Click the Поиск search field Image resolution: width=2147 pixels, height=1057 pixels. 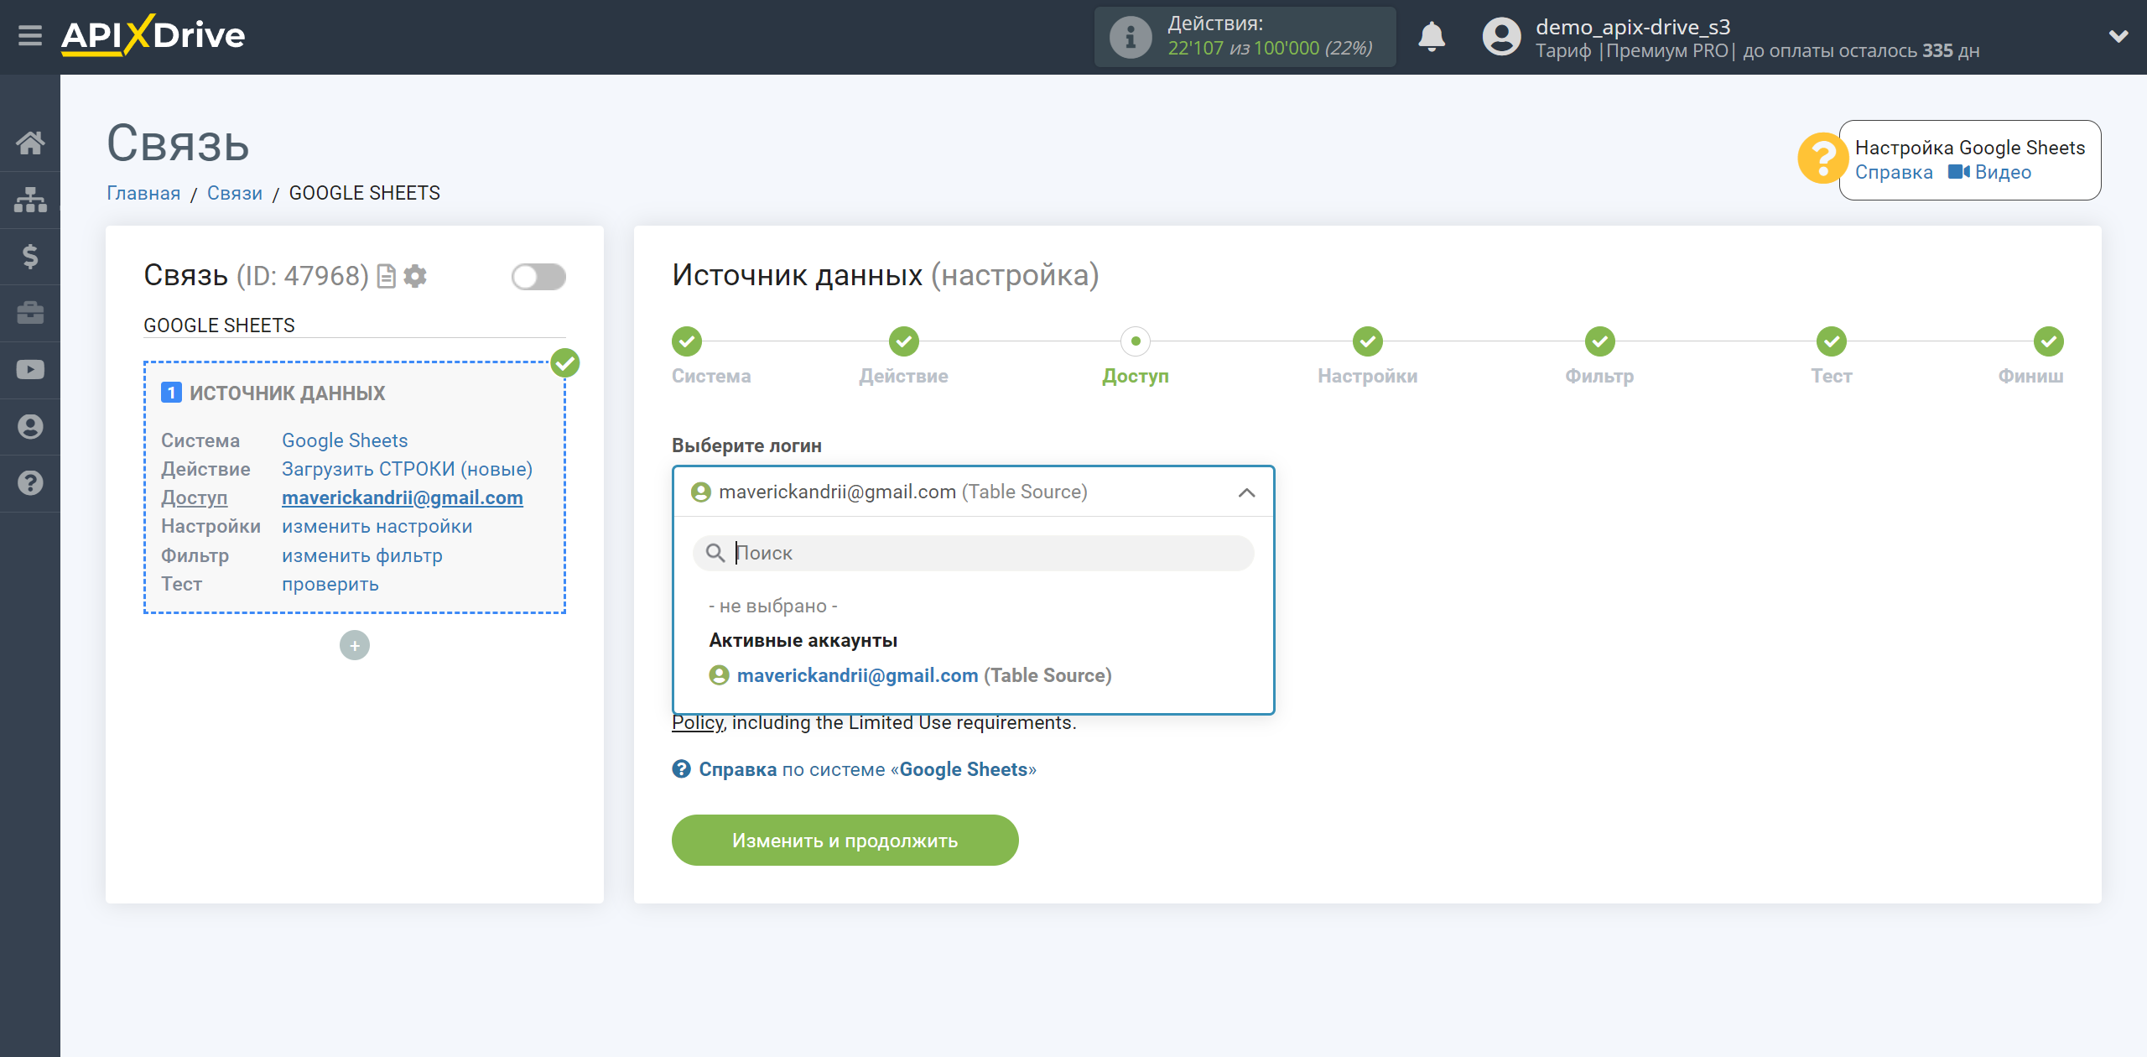973,553
